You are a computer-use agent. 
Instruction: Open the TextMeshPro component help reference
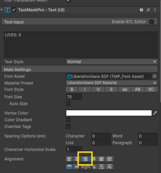(x=141, y=10)
